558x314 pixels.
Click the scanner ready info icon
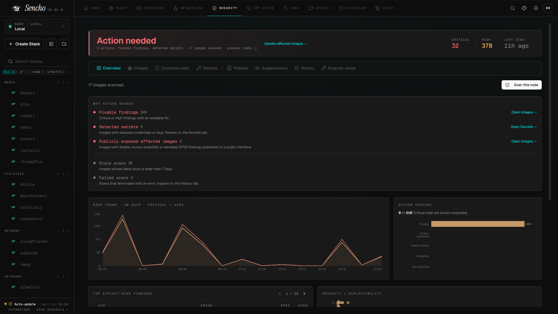point(255,48)
